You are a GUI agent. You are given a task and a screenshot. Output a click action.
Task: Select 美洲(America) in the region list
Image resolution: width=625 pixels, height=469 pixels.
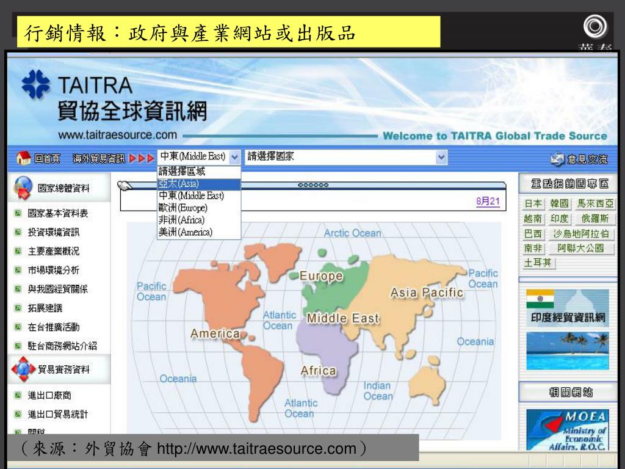point(199,232)
